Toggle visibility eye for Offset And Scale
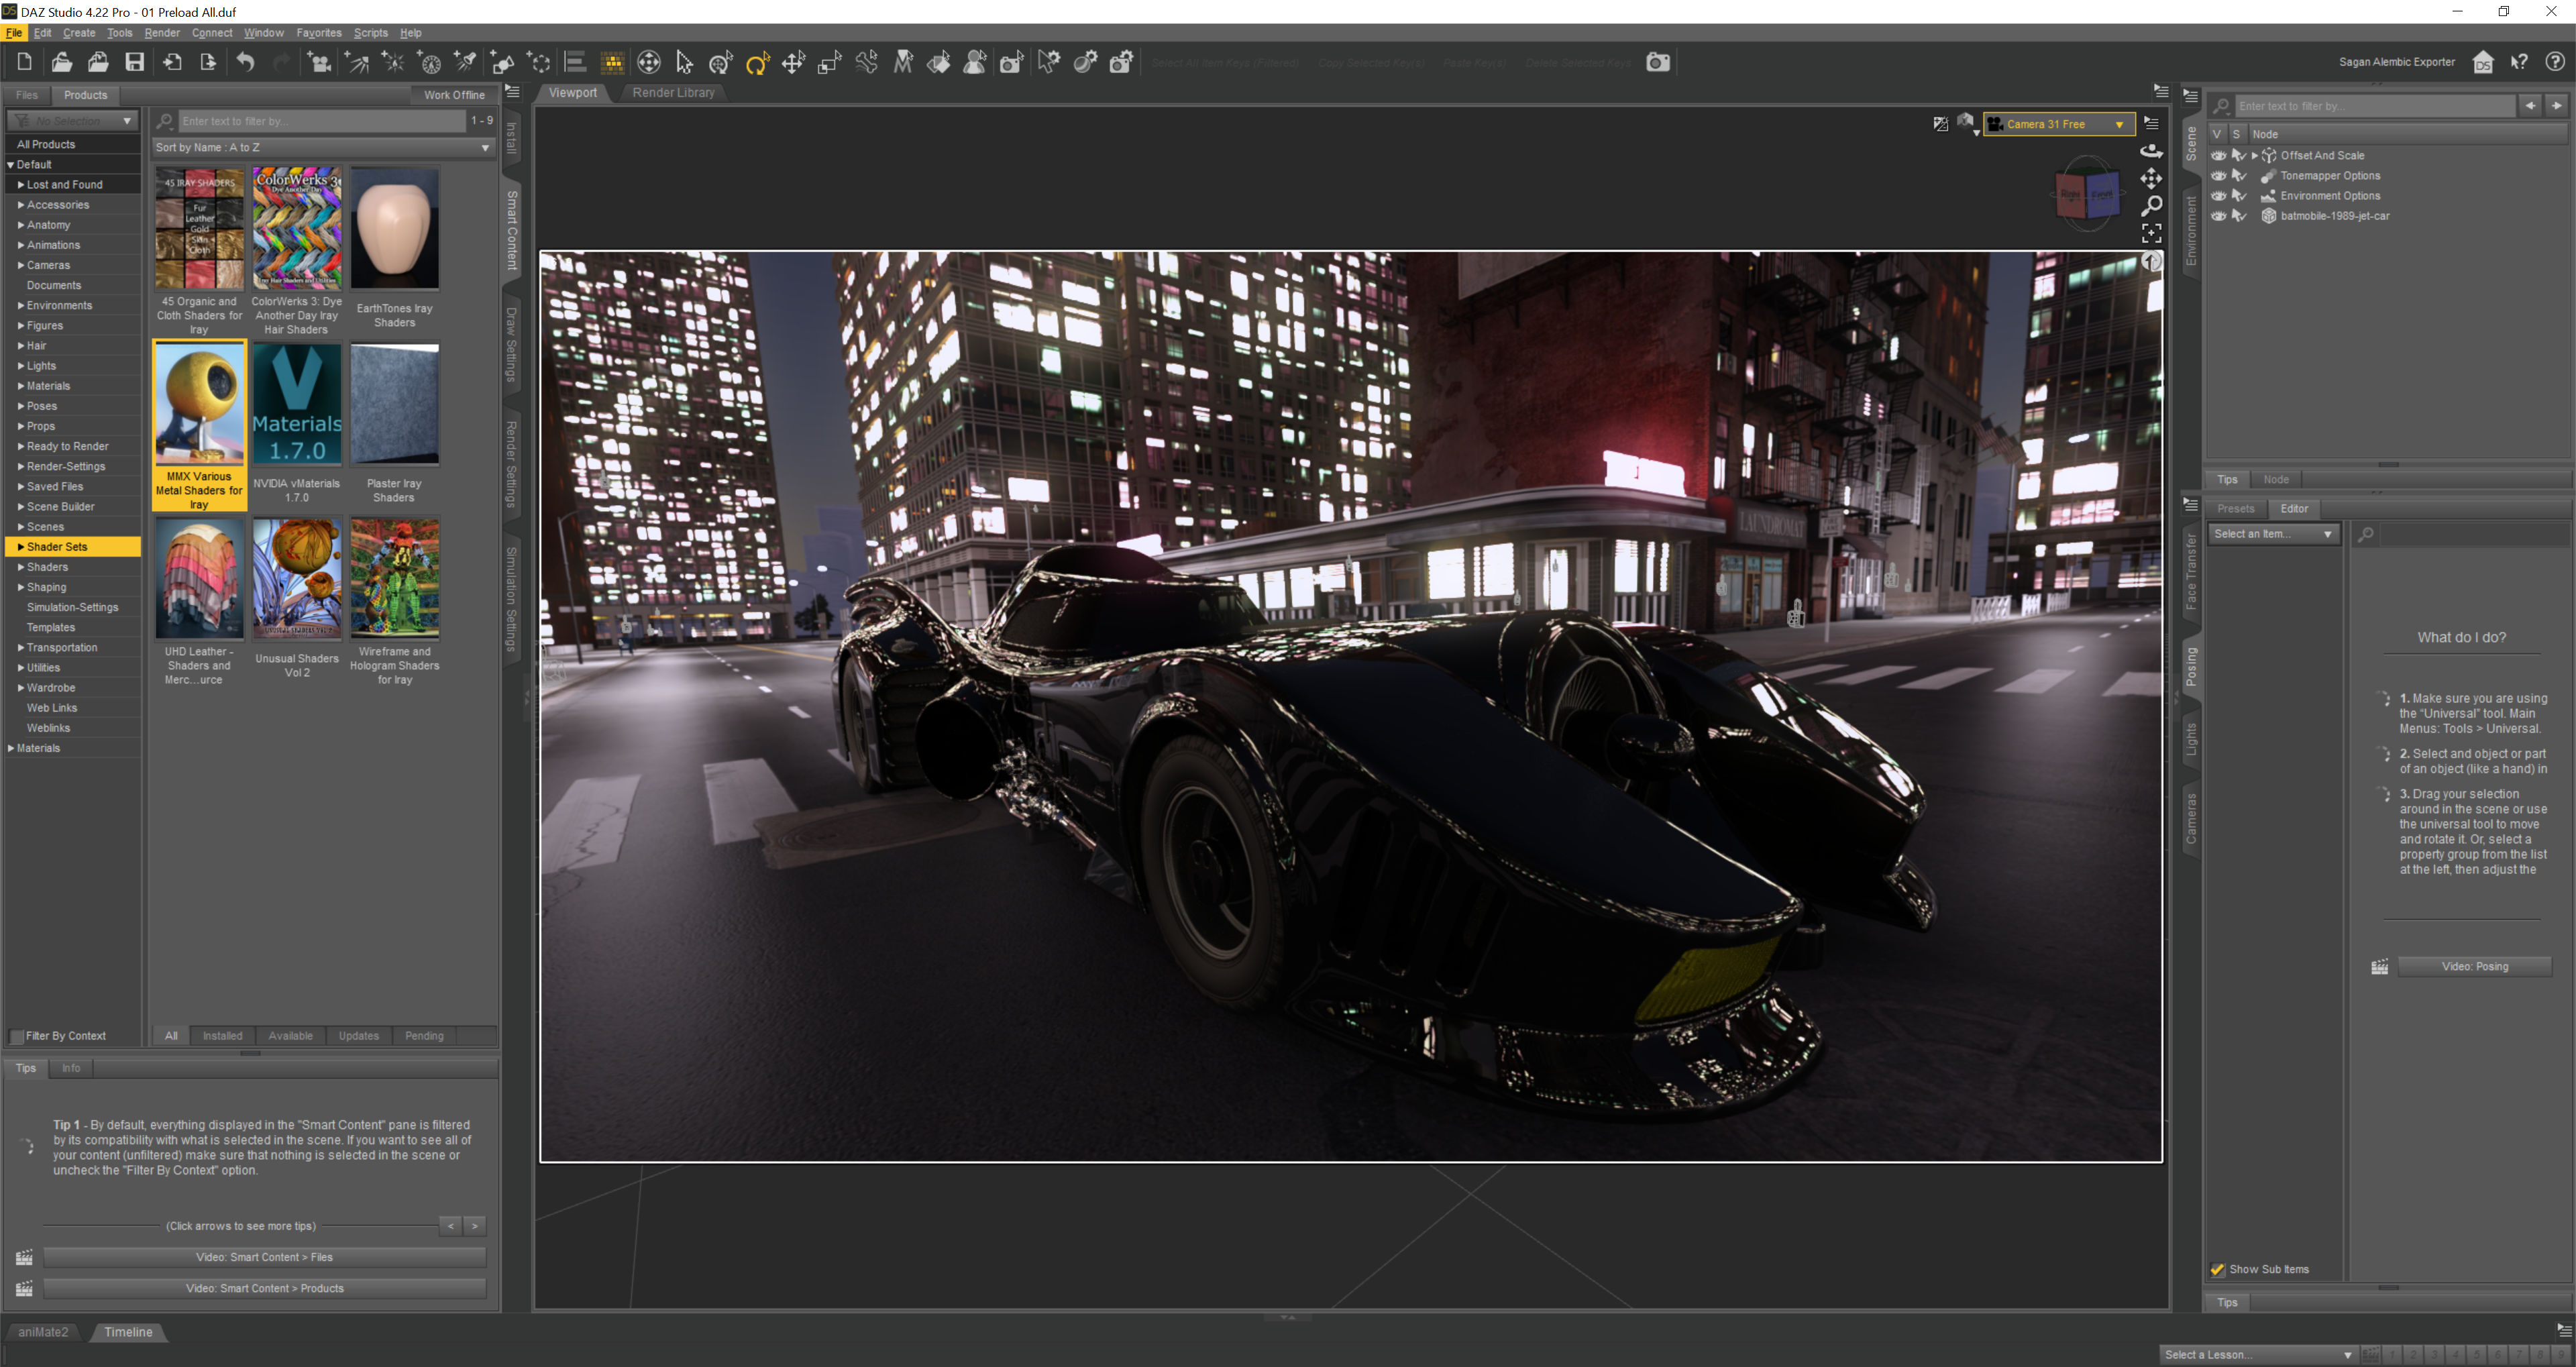The width and height of the screenshot is (2576, 1367). [2218, 155]
